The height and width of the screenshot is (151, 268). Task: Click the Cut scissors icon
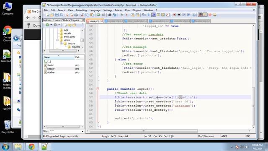82,15
